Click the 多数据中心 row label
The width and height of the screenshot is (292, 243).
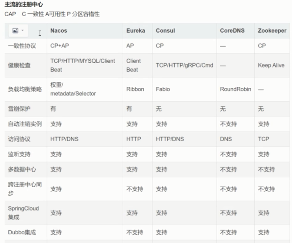(x=22, y=170)
